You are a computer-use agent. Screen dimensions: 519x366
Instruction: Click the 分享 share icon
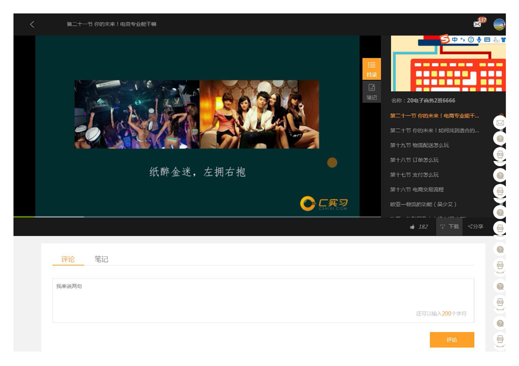475,227
